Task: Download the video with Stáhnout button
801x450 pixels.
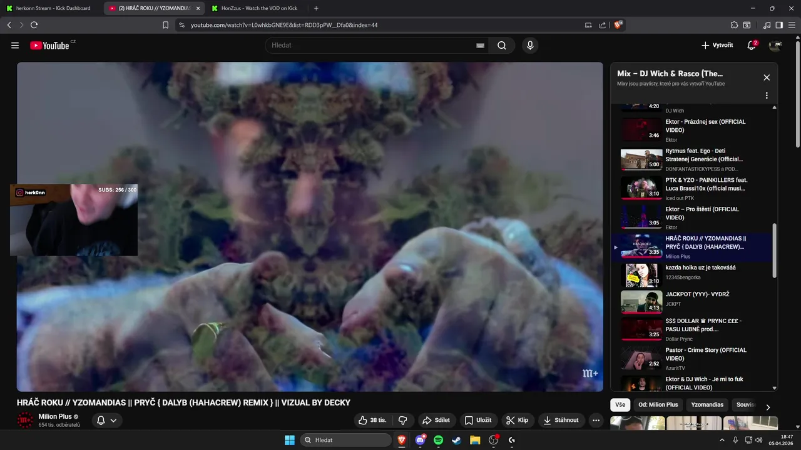Action: tap(561, 420)
